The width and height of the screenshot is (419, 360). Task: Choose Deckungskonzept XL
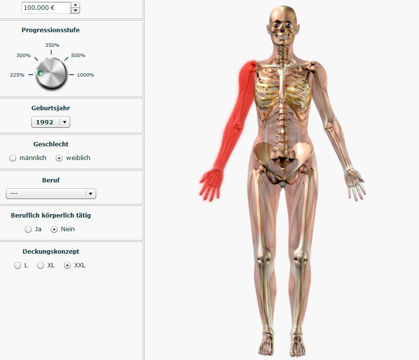pyautogui.click(x=41, y=265)
